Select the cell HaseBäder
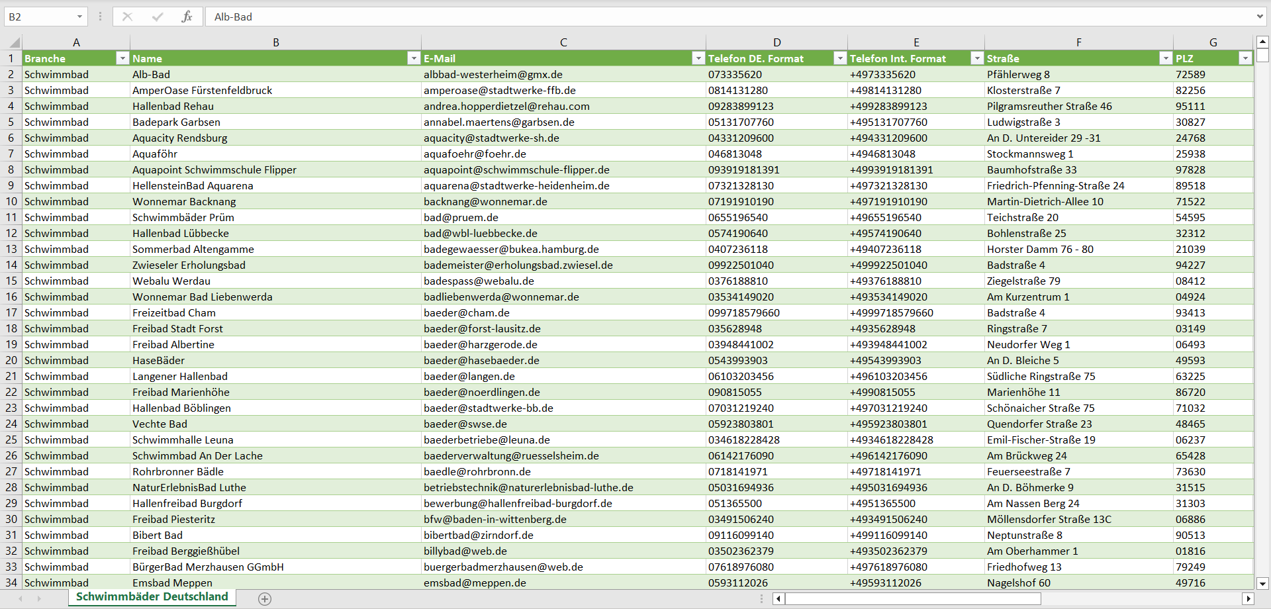Viewport: 1271px width, 609px height. 276,360
